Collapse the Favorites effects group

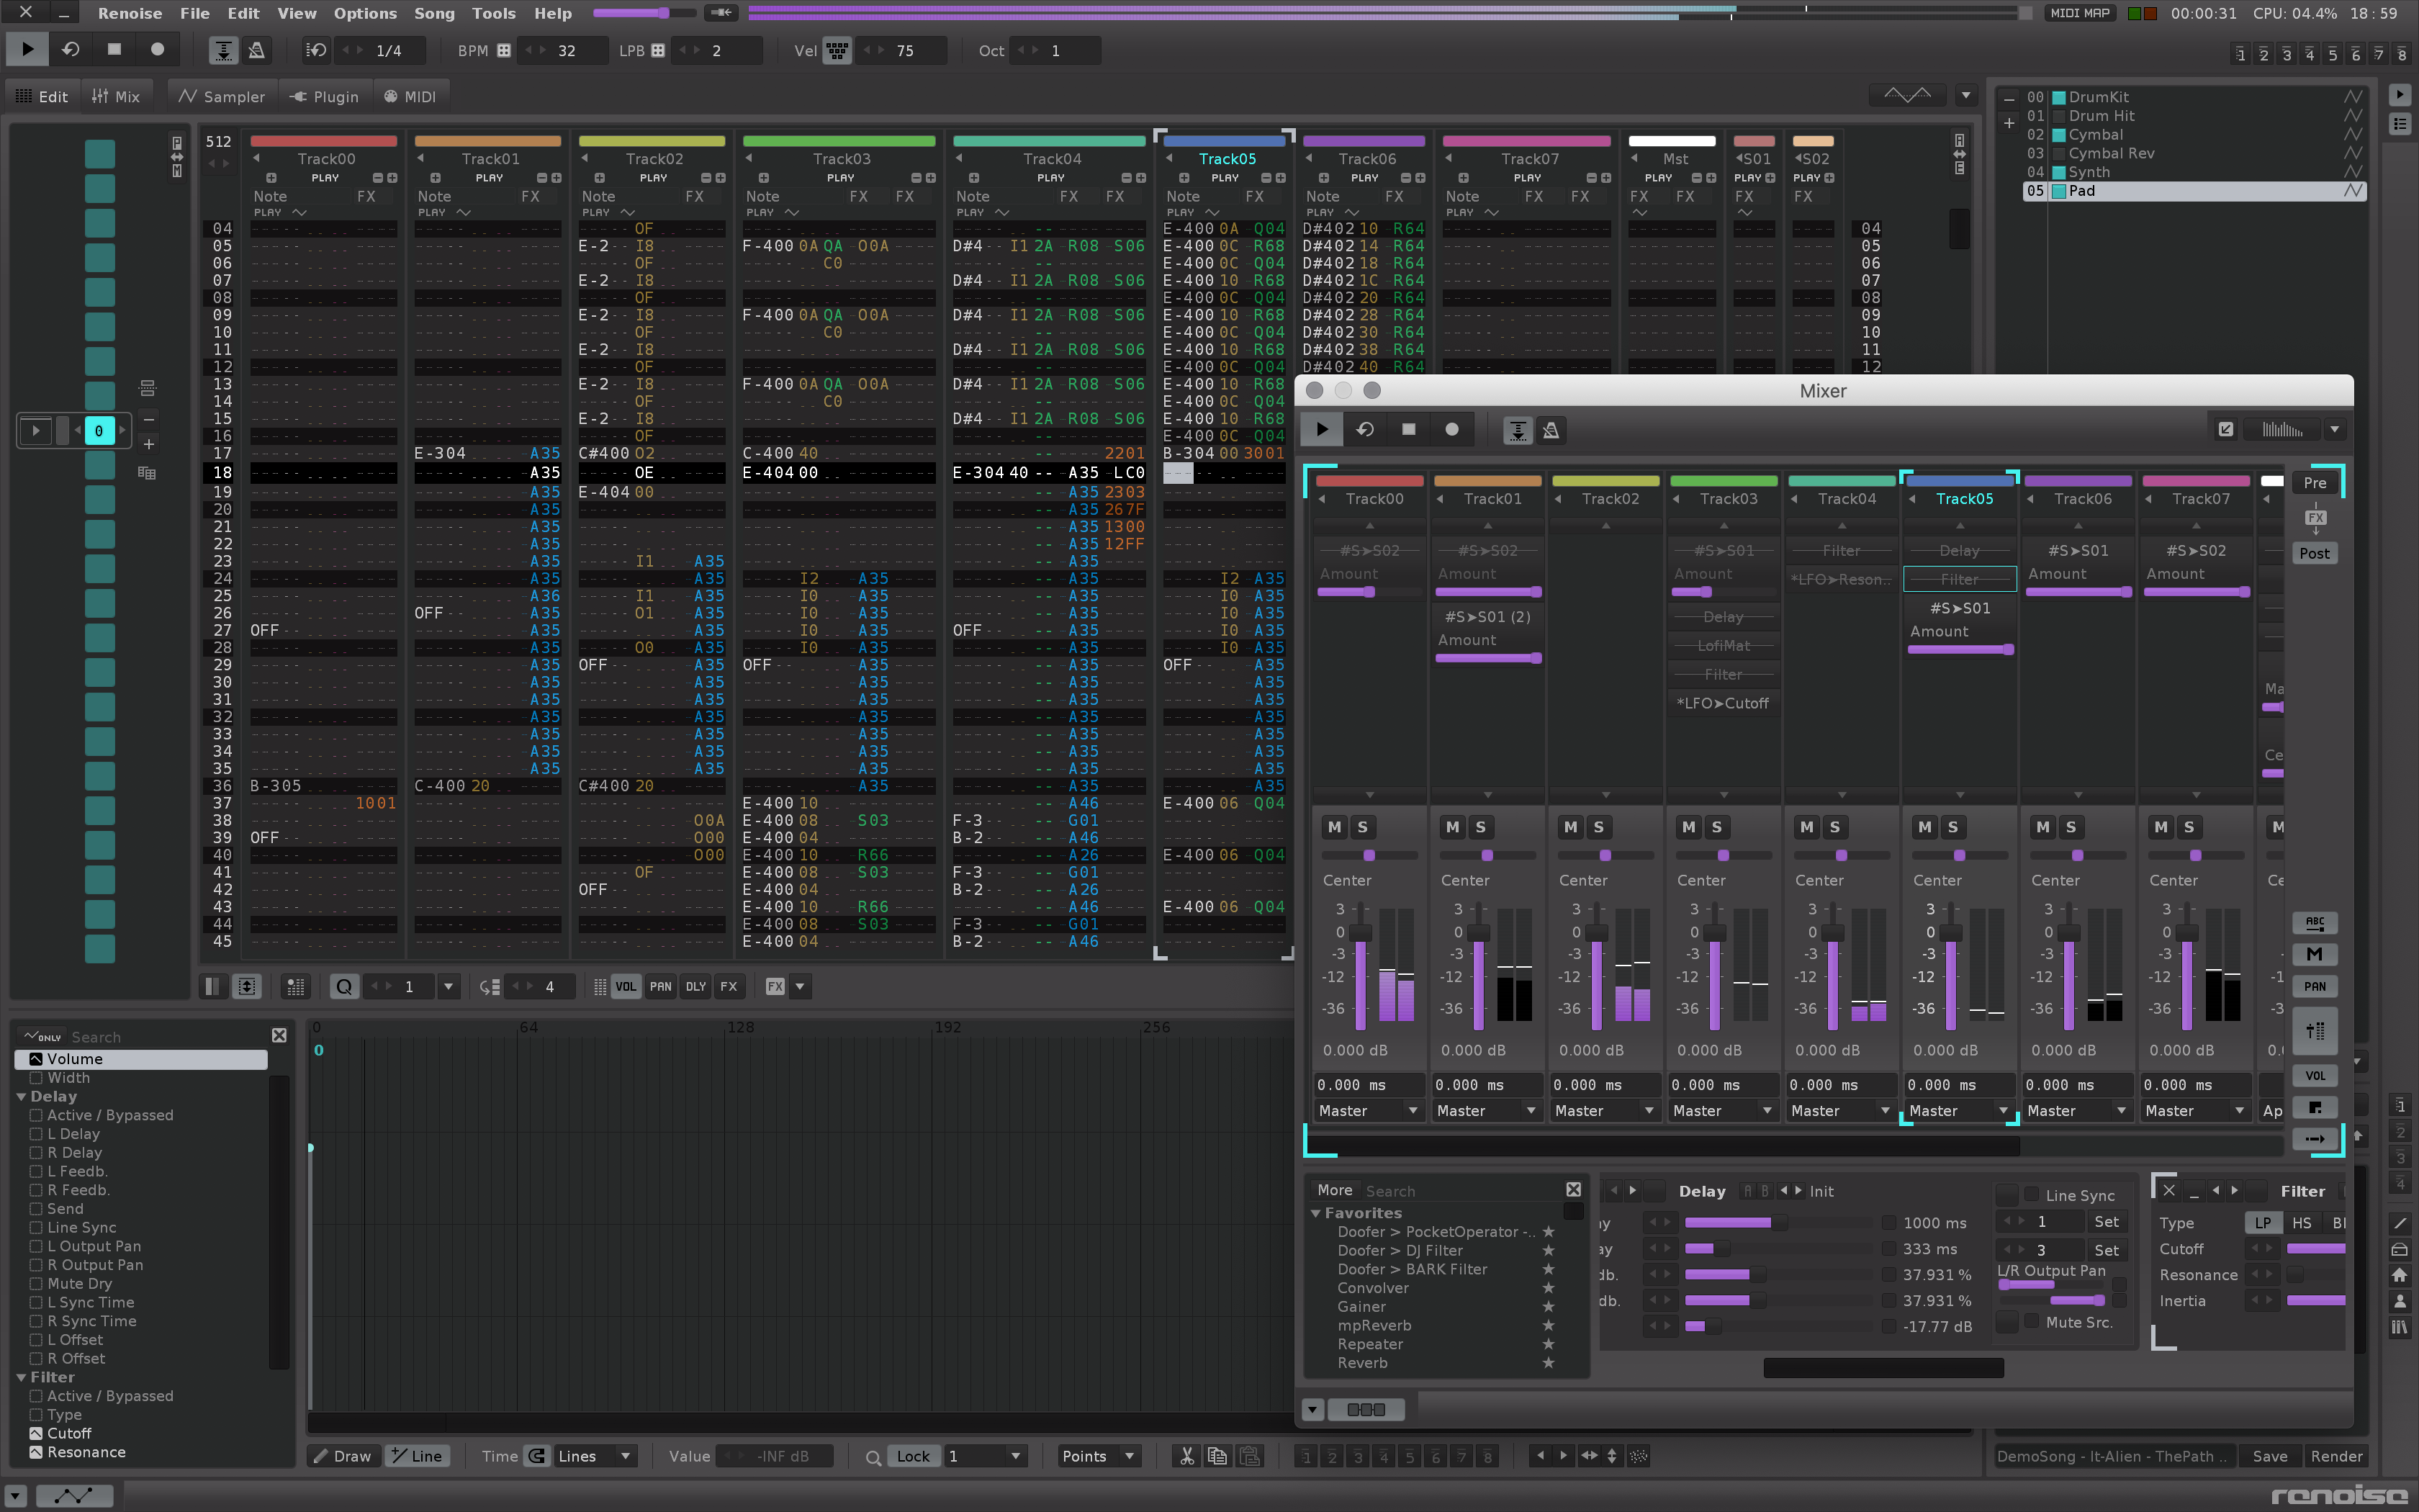tap(1317, 1213)
